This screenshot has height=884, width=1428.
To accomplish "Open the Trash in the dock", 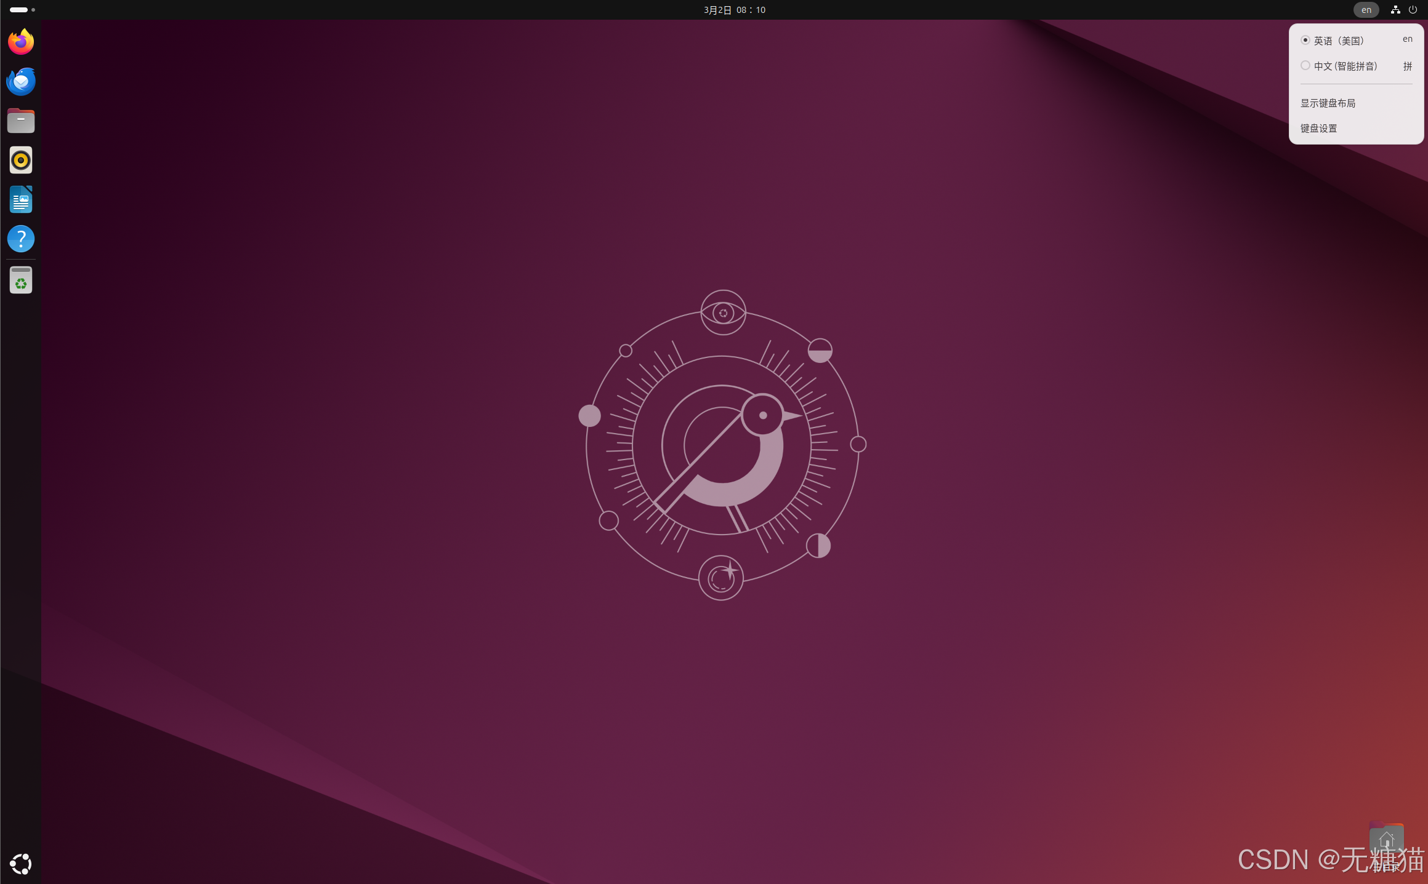I will pos(21,281).
